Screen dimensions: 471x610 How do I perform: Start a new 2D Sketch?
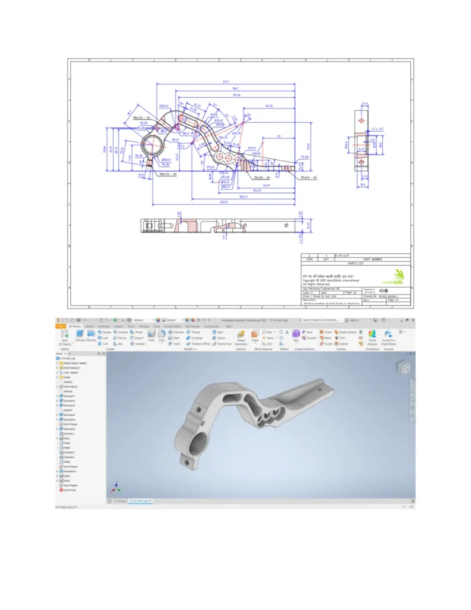coord(64,336)
